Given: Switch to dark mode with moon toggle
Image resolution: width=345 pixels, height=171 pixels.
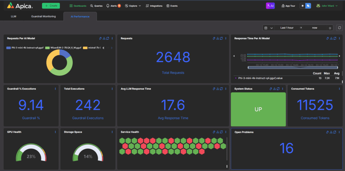Looking at the screenshot, I should pos(308,6).
